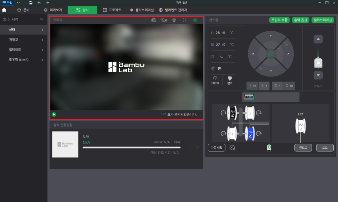
Task: Toggle the 램프 lamp
Action: [230, 80]
